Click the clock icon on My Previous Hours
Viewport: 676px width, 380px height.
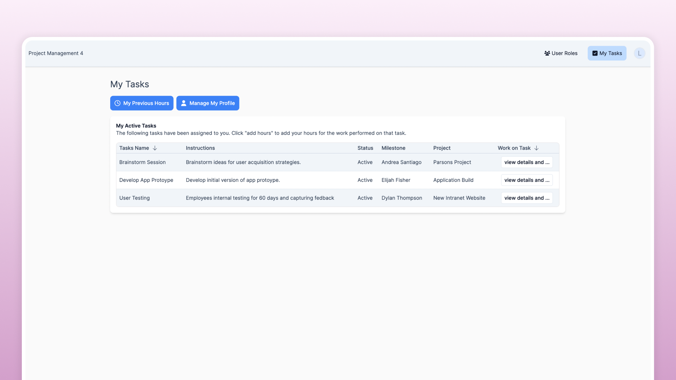point(118,103)
